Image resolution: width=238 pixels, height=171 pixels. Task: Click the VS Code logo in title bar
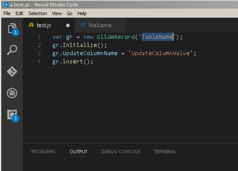(x=6, y=5)
